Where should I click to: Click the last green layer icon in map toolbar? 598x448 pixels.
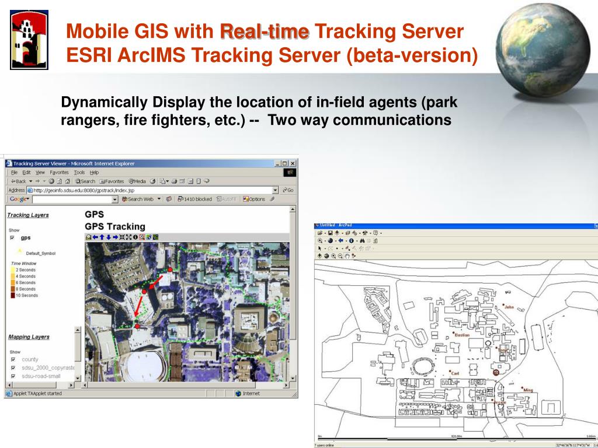pyautogui.click(x=155, y=237)
